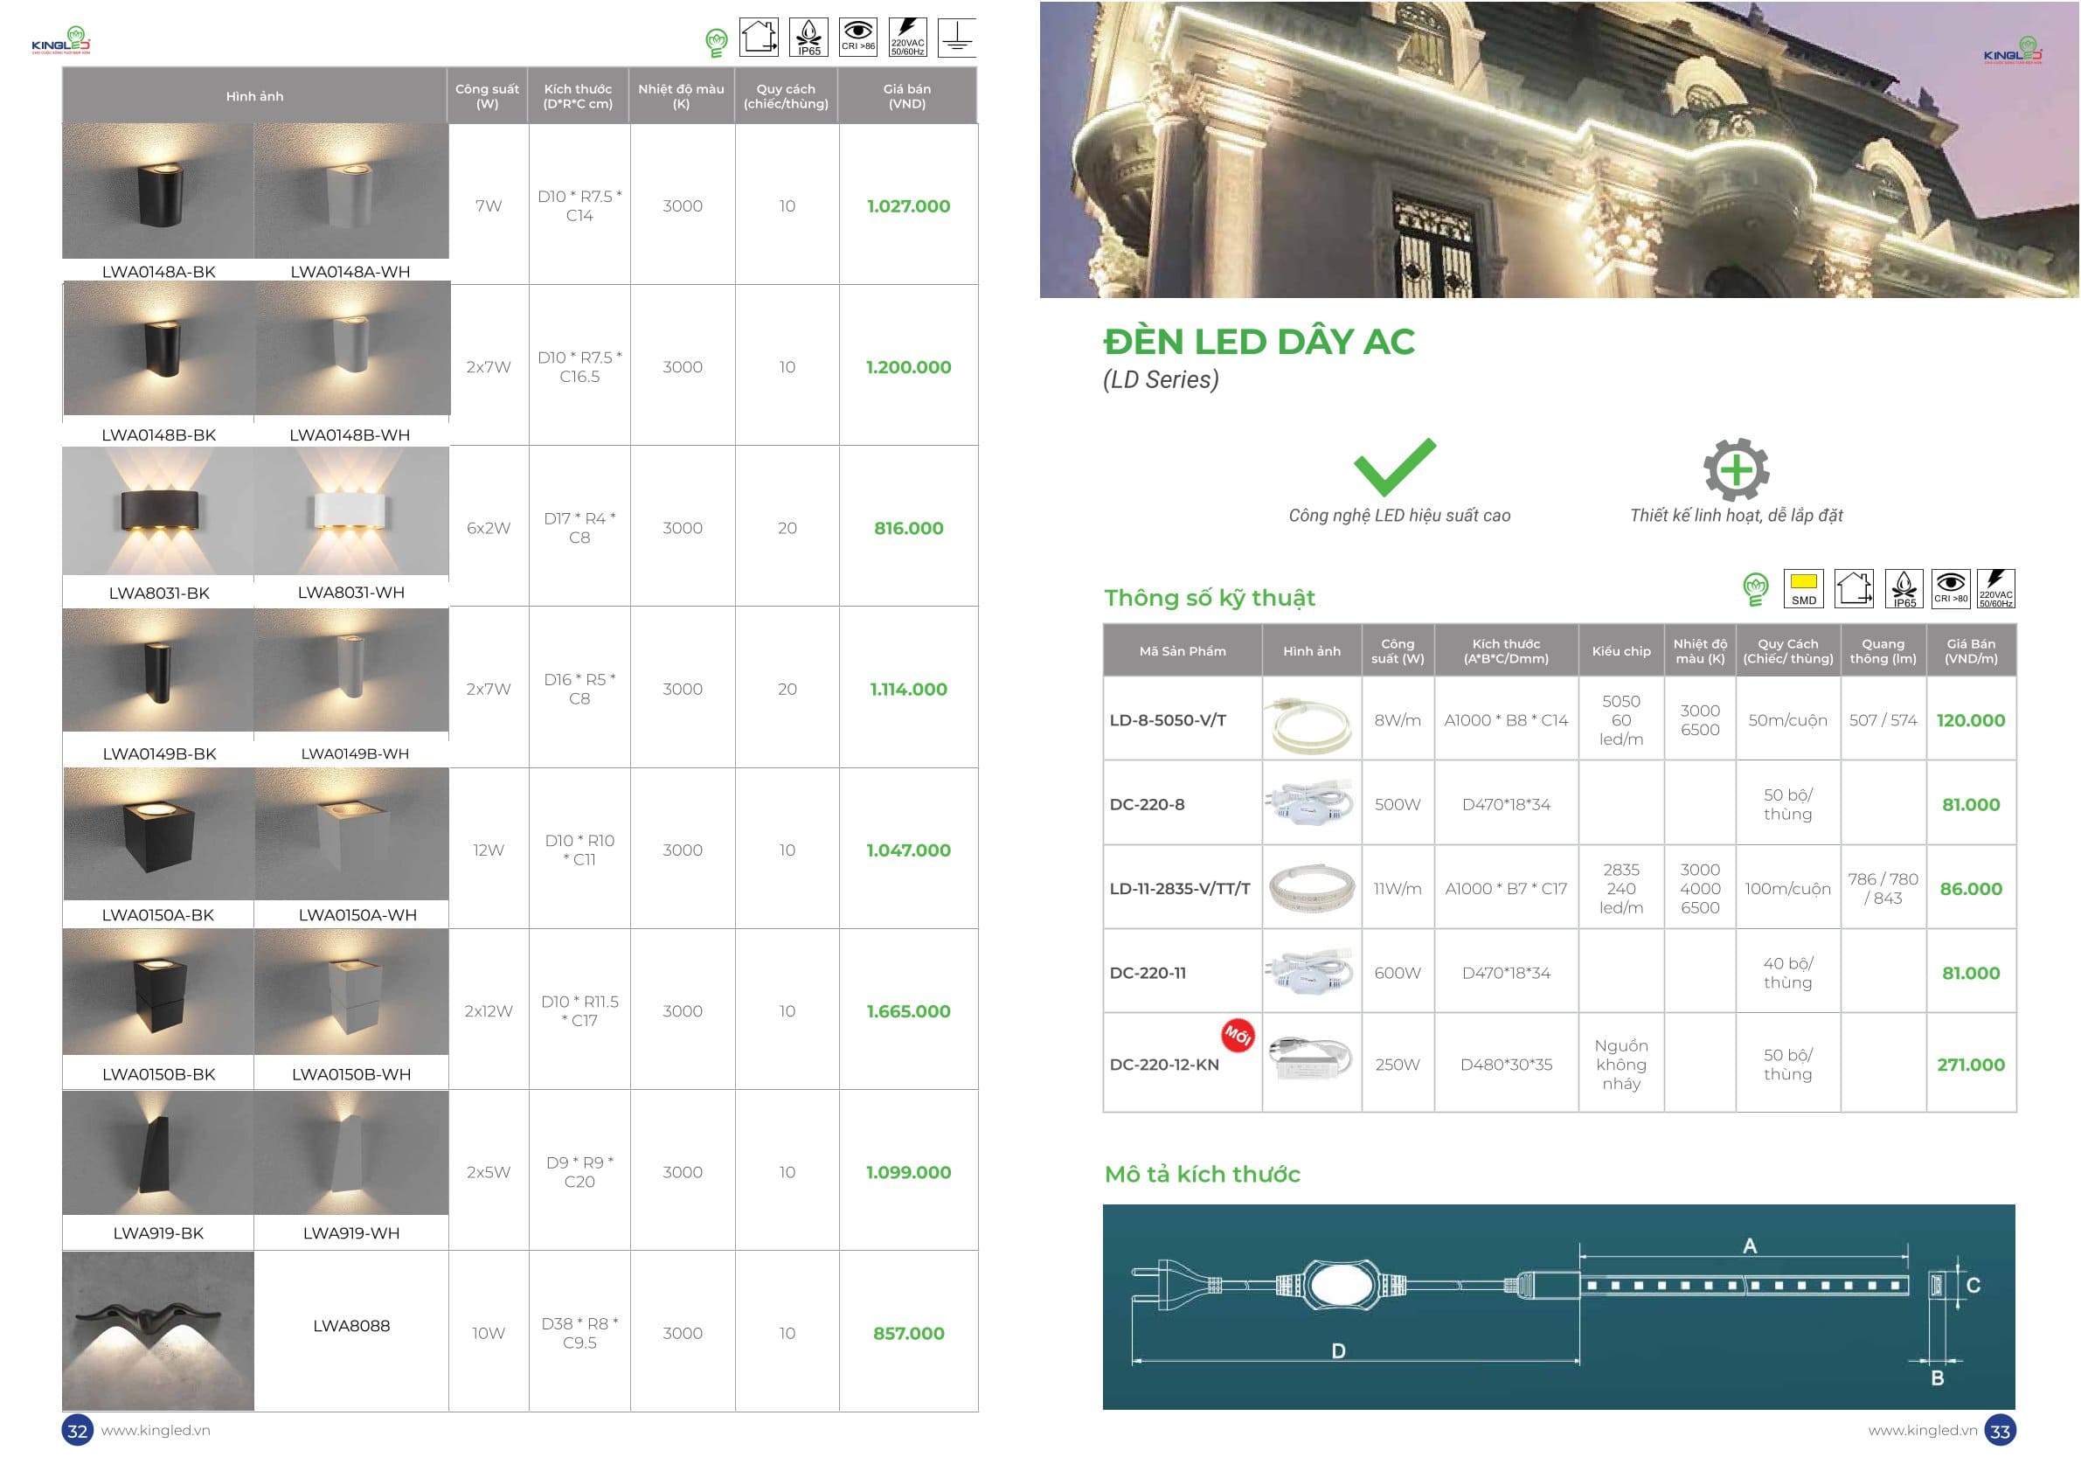Open the www.kingled.vn link at bottom right
The height and width of the screenshot is (1471, 2081).
coord(1923,1430)
